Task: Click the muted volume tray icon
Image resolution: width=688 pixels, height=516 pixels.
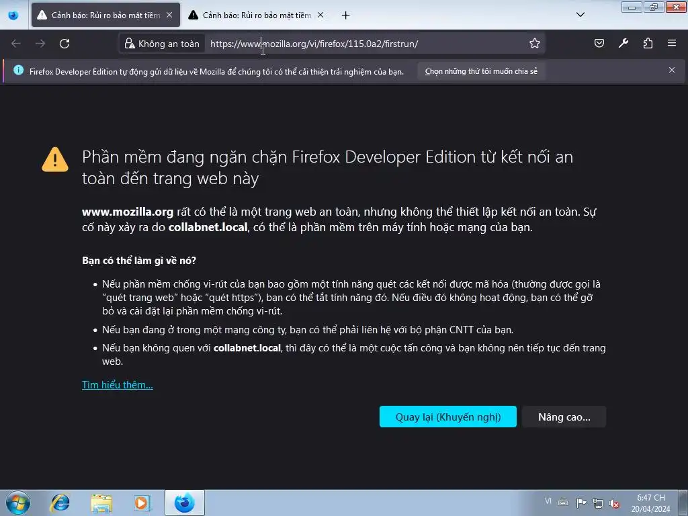Action: (x=614, y=503)
